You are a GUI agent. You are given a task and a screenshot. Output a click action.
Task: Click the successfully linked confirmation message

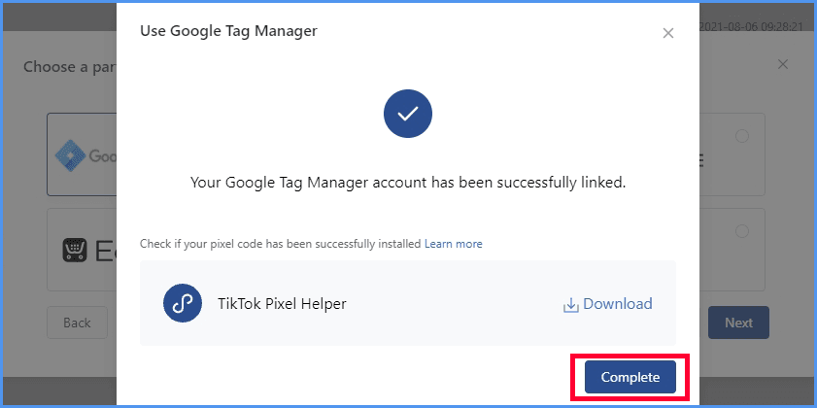[x=408, y=182]
